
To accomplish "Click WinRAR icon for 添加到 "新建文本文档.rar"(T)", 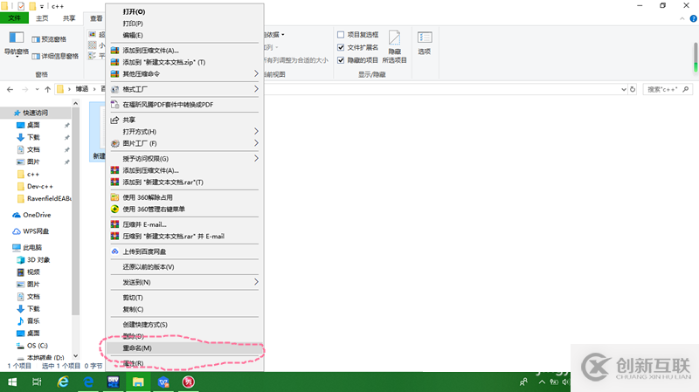I will coord(114,182).
